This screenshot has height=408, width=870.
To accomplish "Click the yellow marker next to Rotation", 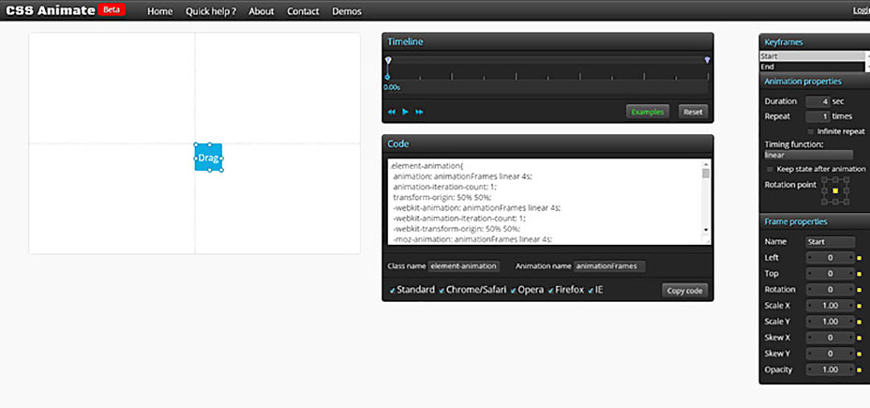I will 858,290.
